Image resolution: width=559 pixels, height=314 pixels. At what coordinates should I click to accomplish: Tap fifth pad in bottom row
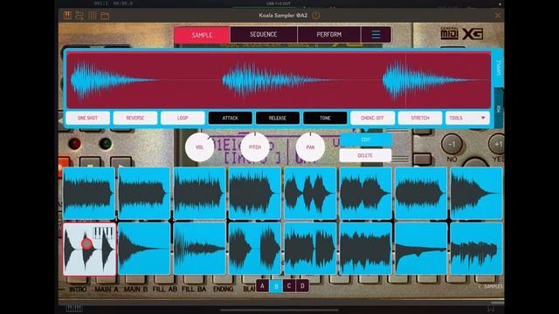(x=310, y=249)
